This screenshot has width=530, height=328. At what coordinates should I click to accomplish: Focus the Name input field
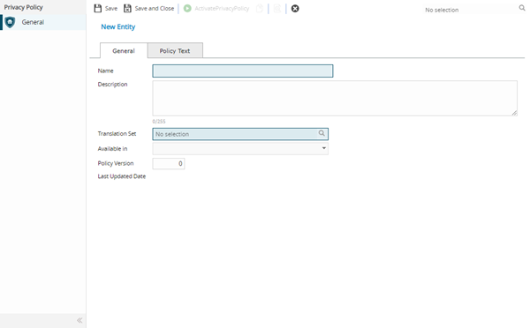[x=243, y=71]
